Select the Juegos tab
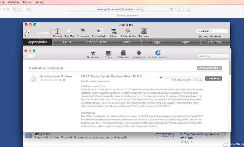 click(x=156, y=42)
